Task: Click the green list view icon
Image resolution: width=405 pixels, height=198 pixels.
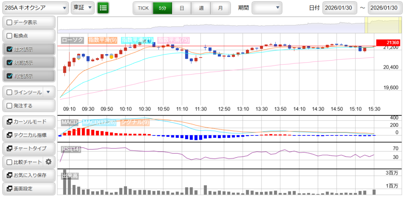Action: point(103,8)
